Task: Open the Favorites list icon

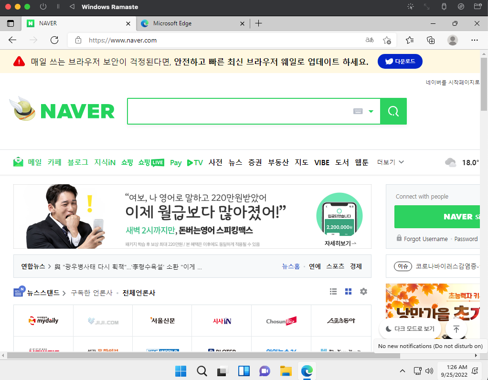Action: pos(410,40)
